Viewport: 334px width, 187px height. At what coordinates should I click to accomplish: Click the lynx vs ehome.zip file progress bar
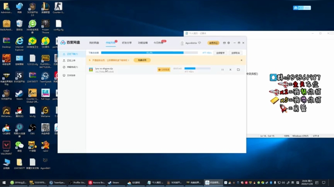198,69
